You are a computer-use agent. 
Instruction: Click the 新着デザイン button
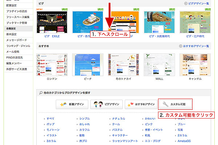(72, 104)
